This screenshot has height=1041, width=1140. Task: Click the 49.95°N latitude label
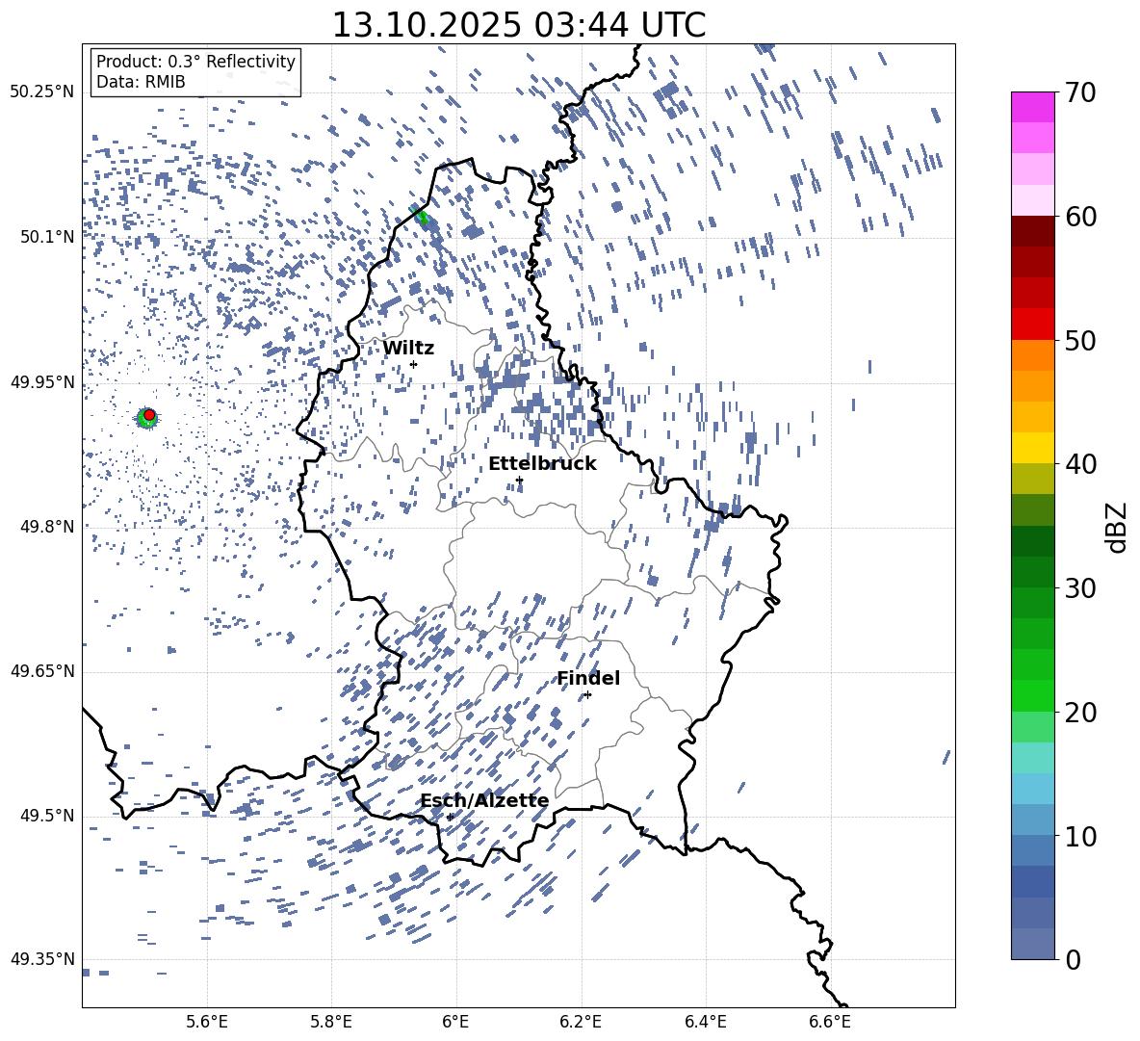click(42, 382)
